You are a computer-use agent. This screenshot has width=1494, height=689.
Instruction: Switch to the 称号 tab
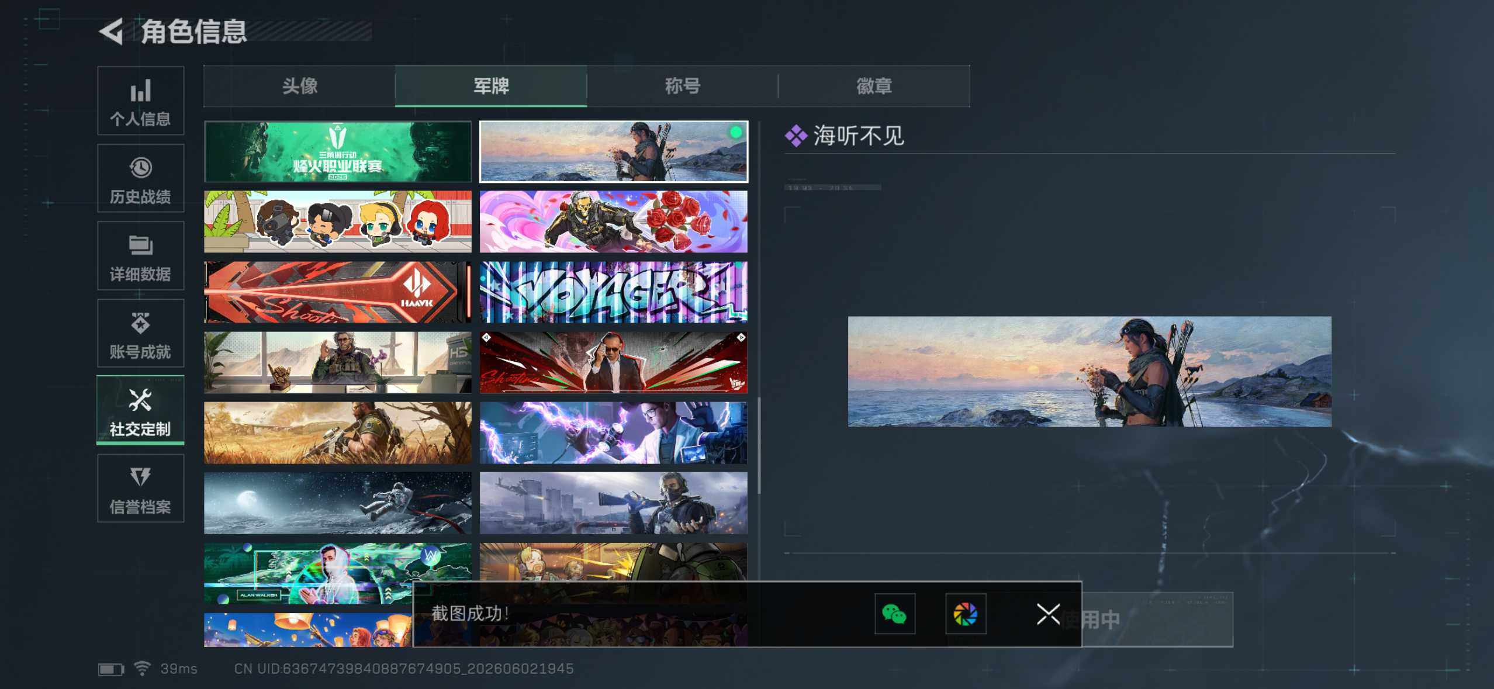[682, 86]
